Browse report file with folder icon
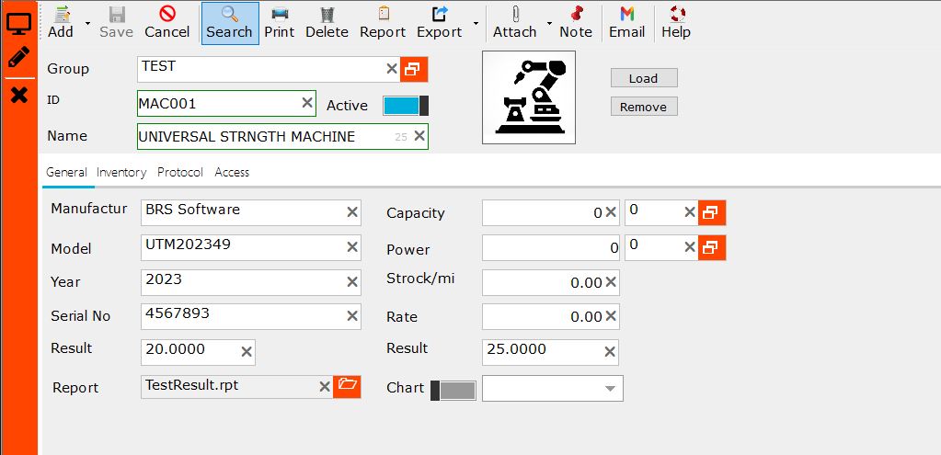This screenshot has height=455, width=941. (x=347, y=386)
